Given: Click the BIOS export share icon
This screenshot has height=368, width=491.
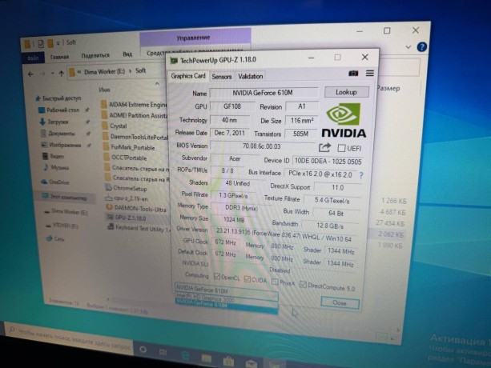Looking at the screenshot, I should 324,147.
